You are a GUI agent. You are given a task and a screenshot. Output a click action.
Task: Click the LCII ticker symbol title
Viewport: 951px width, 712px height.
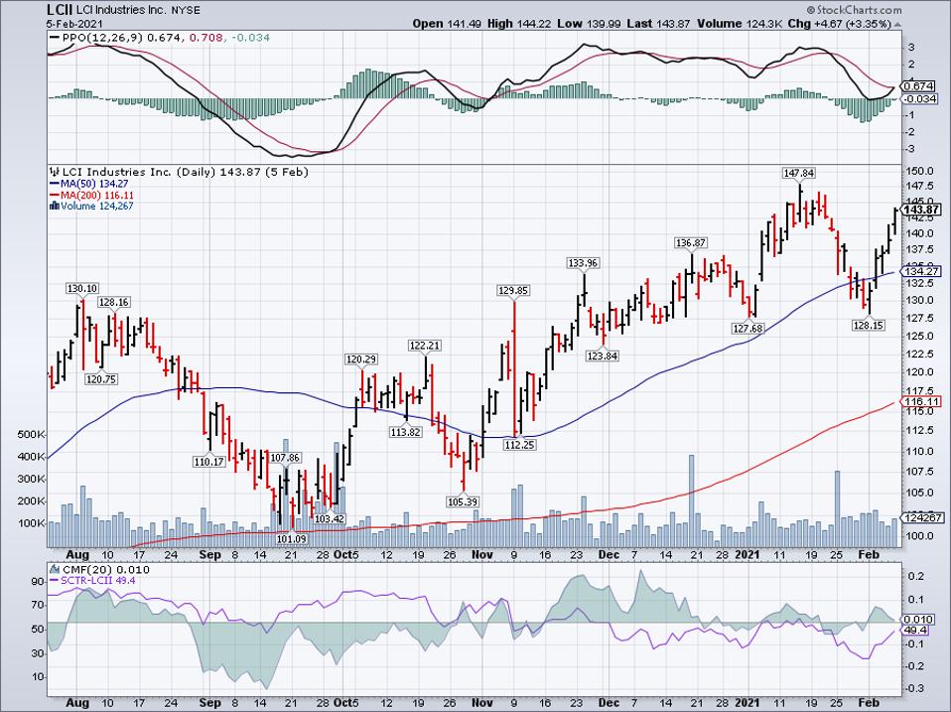tap(61, 10)
